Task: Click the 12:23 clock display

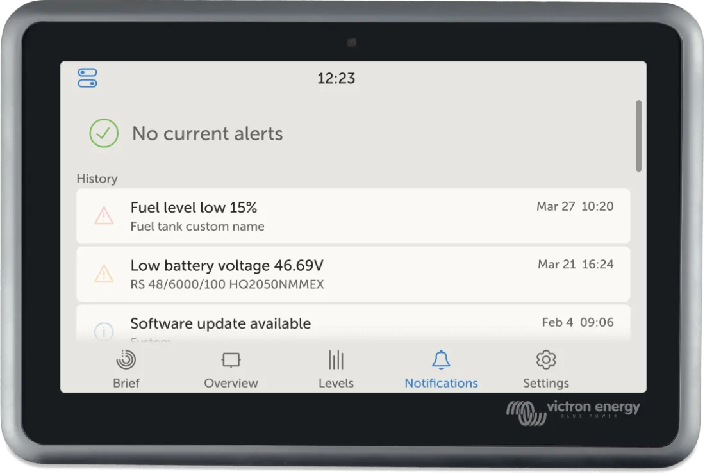Action: 336,78
